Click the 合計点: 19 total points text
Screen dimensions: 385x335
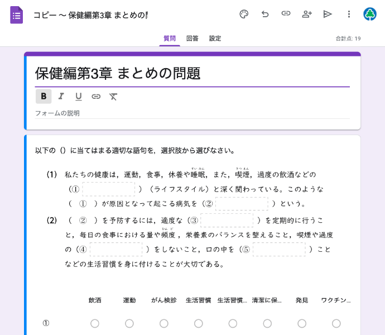coord(348,39)
